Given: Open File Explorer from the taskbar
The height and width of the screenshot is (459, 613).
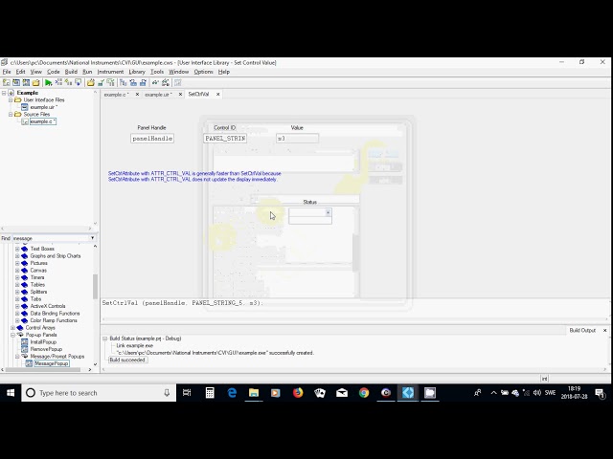Looking at the screenshot, I should [254, 393].
